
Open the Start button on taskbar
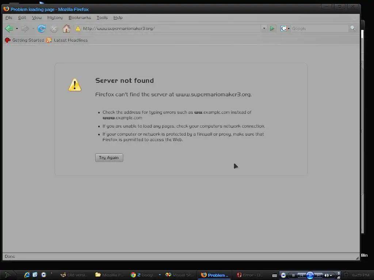(8, 275)
